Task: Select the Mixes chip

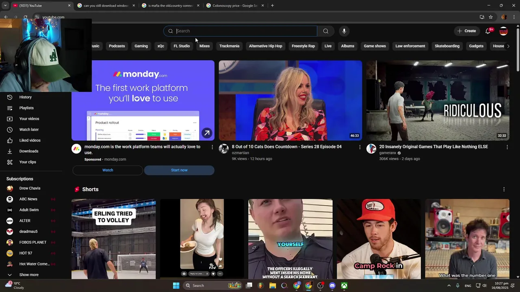Action: (204, 46)
